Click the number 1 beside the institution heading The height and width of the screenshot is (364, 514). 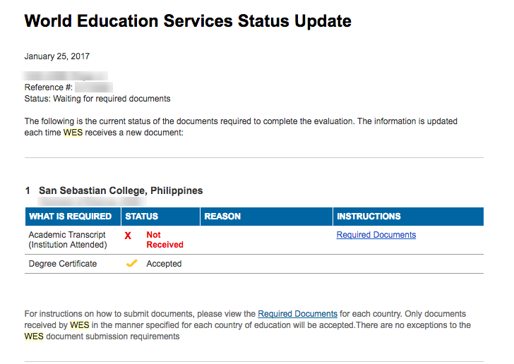[x=28, y=190]
